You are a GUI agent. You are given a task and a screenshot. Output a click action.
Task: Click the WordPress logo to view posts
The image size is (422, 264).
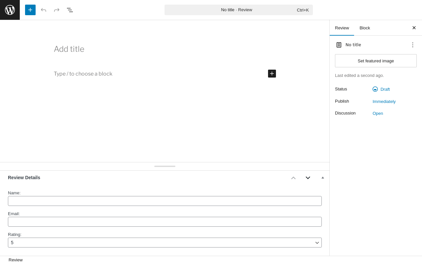[x=10, y=10]
